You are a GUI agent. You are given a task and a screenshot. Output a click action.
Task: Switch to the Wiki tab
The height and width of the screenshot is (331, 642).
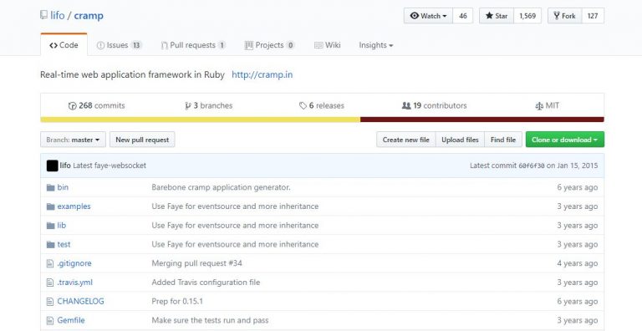point(328,45)
